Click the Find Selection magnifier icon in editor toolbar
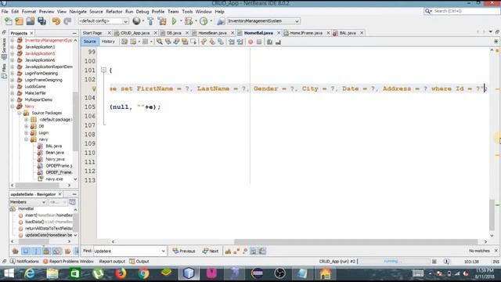 click(159, 42)
